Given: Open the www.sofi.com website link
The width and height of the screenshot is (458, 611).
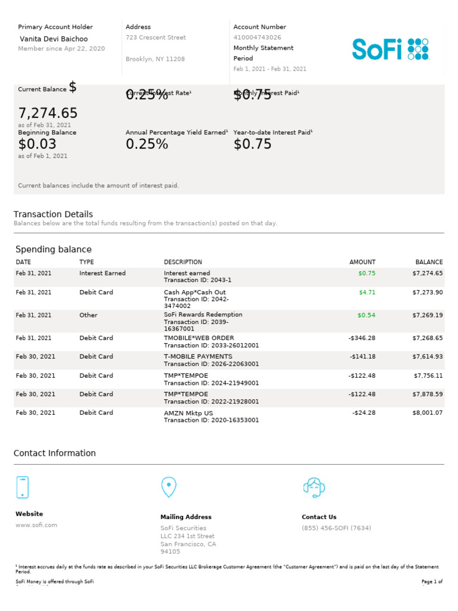Looking at the screenshot, I should click(x=36, y=525).
